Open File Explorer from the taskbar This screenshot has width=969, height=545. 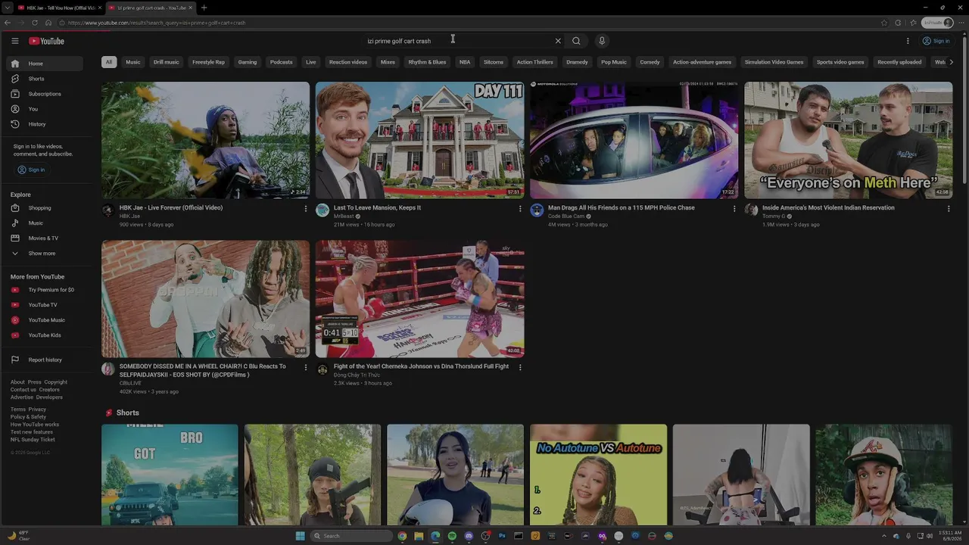419,536
